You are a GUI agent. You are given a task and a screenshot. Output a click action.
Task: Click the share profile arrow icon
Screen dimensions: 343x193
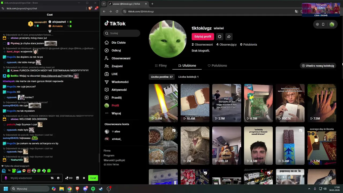point(229,36)
